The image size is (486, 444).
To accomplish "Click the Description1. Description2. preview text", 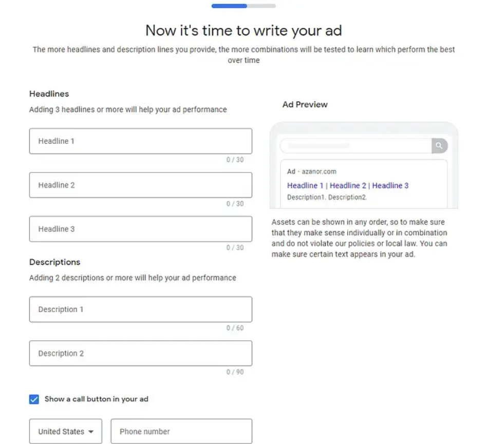I will [327, 197].
